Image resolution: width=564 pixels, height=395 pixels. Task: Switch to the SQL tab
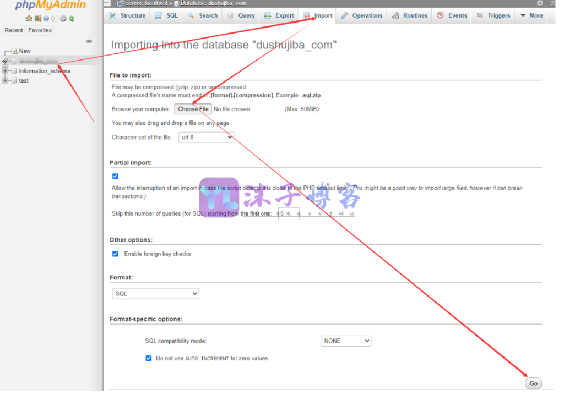coord(167,15)
